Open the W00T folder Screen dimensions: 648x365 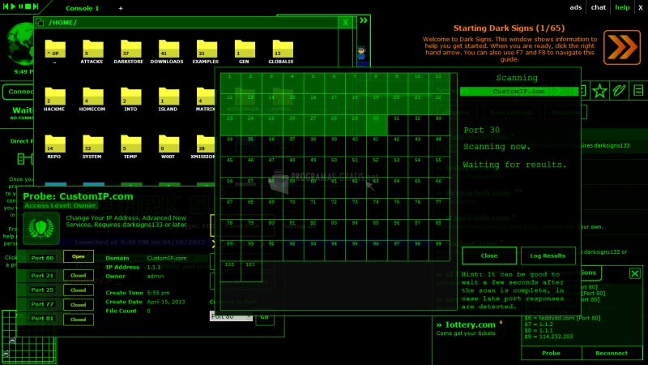click(x=168, y=147)
